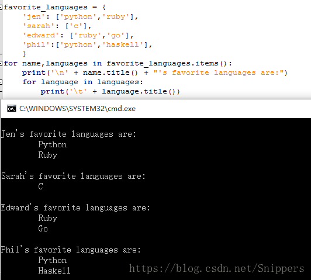Click the '\n' string in the code

pyautogui.click(x=60, y=72)
